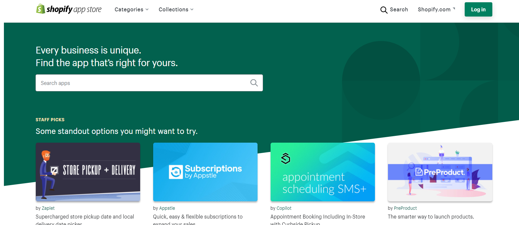Screen dimensions: 519x225
Task: Click the header Search text label
Action: [x=399, y=9]
